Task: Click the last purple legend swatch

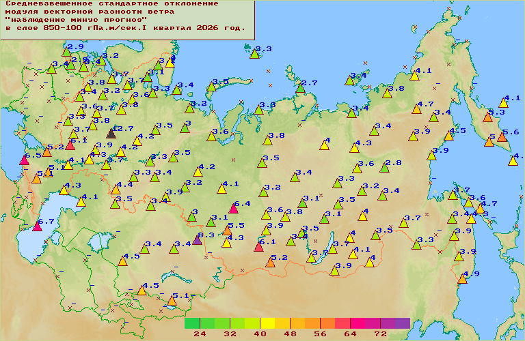Action: coord(402,323)
